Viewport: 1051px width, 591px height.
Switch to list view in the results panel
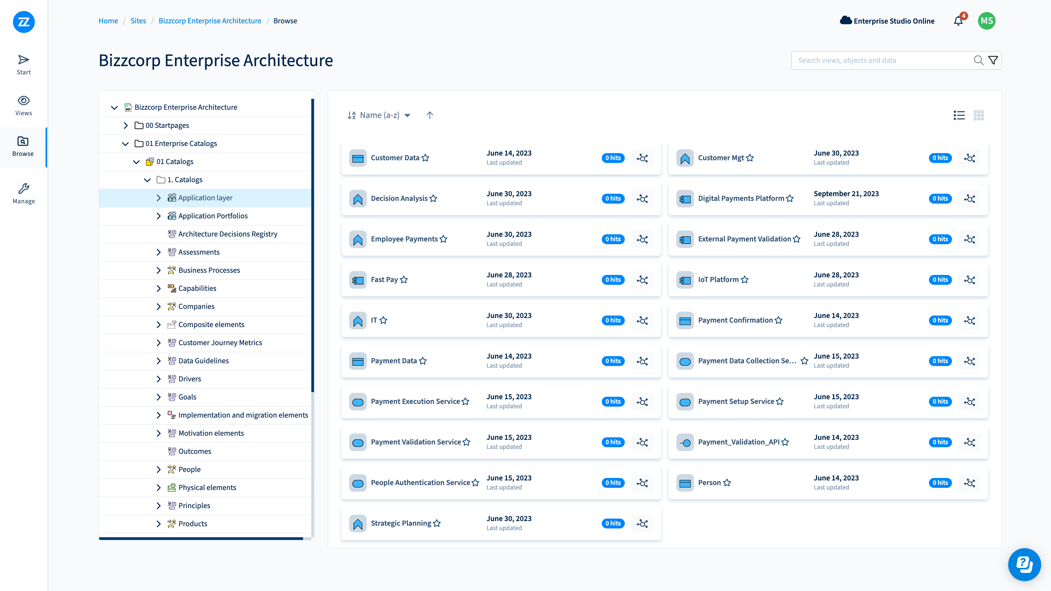coord(959,115)
